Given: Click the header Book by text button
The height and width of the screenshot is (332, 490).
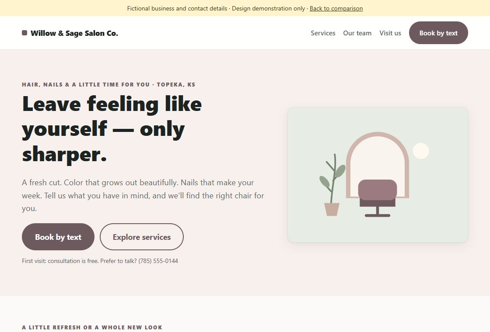Looking at the screenshot, I should (438, 33).
